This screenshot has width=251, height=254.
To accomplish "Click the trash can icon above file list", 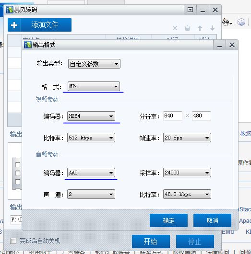I will click(187, 28).
